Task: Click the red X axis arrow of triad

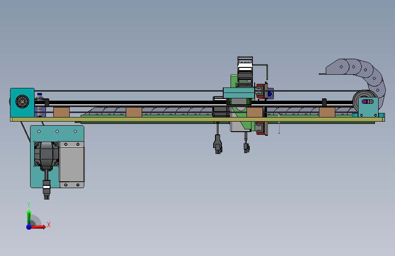Action: [x=38, y=227]
